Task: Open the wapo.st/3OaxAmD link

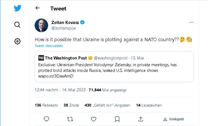Action: tap(56, 76)
